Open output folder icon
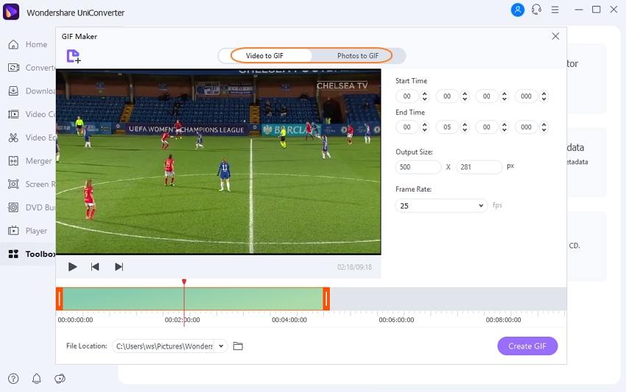Screen dimensions: 626x392 (x=238, y=346)
